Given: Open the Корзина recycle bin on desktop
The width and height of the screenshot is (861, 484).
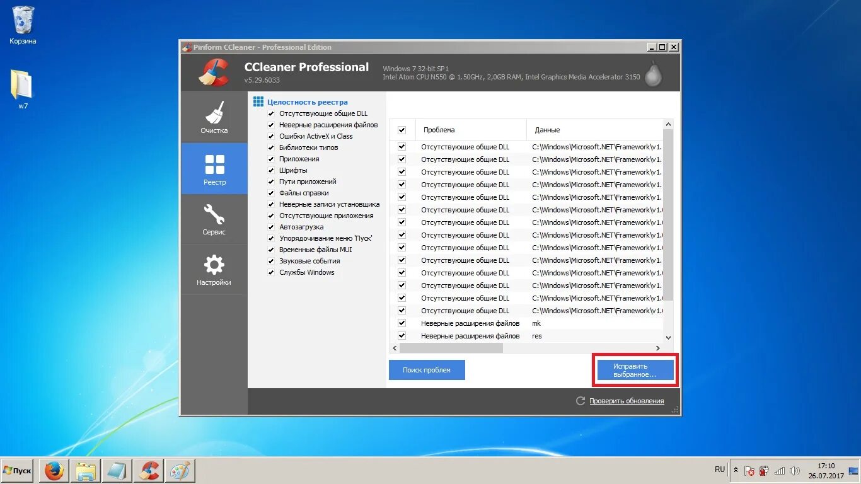Looking at the screenshot, I should click(23, 25).
